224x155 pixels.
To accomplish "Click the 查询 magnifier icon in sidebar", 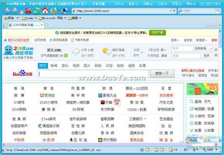I will 192,102.
